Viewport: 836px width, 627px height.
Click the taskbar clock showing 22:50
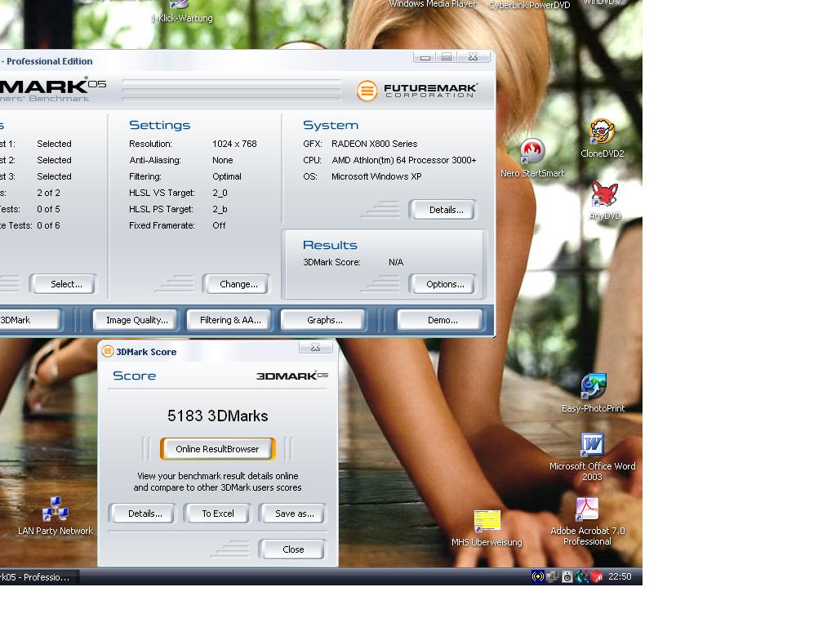pyautogui.click(x=620, y=576)
